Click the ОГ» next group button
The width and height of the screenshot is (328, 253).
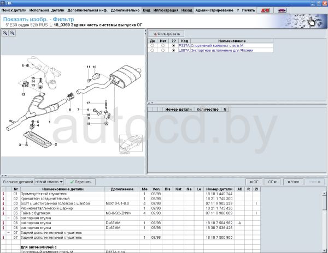272,182
